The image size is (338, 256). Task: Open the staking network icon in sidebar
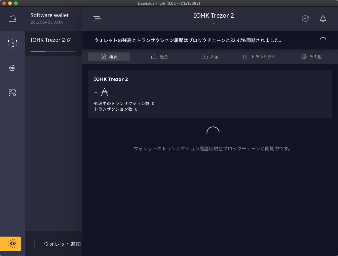pyautogui.click(x=12, y=43)
